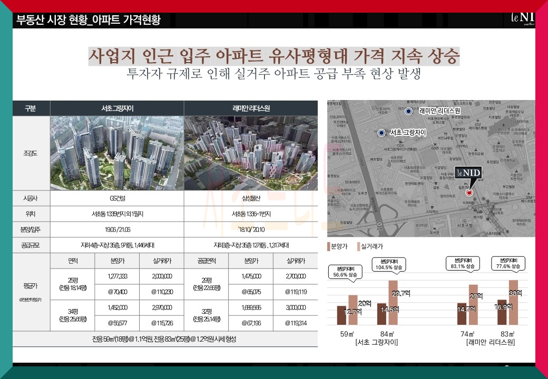Click the '시공사' row label
The height and width of the screenshot is (379, 548).
click(31, 198)
